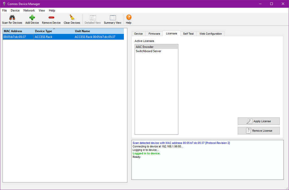Screen dimensions: 289x190
Task: Open Help from the toolbar icon
Action: [129, 18]
